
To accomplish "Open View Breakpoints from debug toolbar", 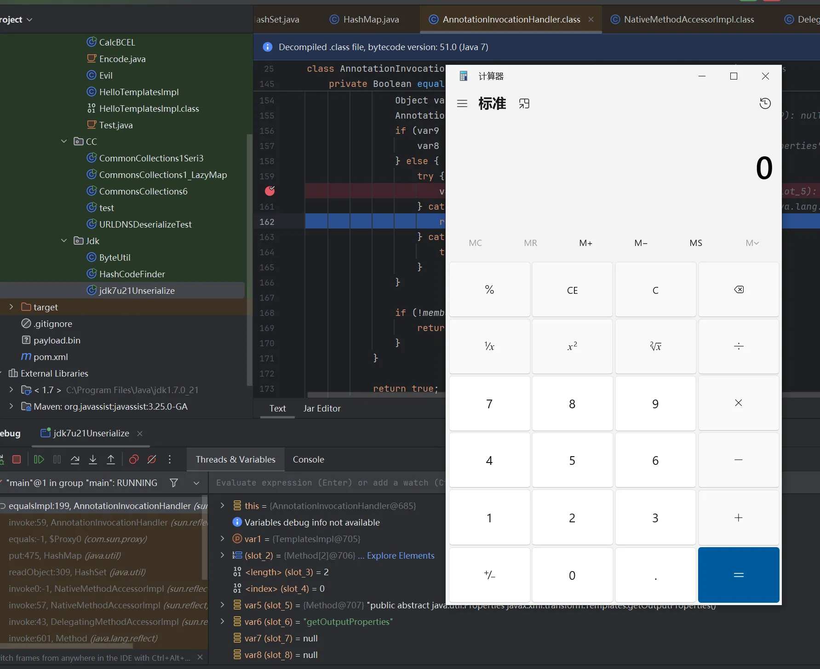I will point(134,459).
